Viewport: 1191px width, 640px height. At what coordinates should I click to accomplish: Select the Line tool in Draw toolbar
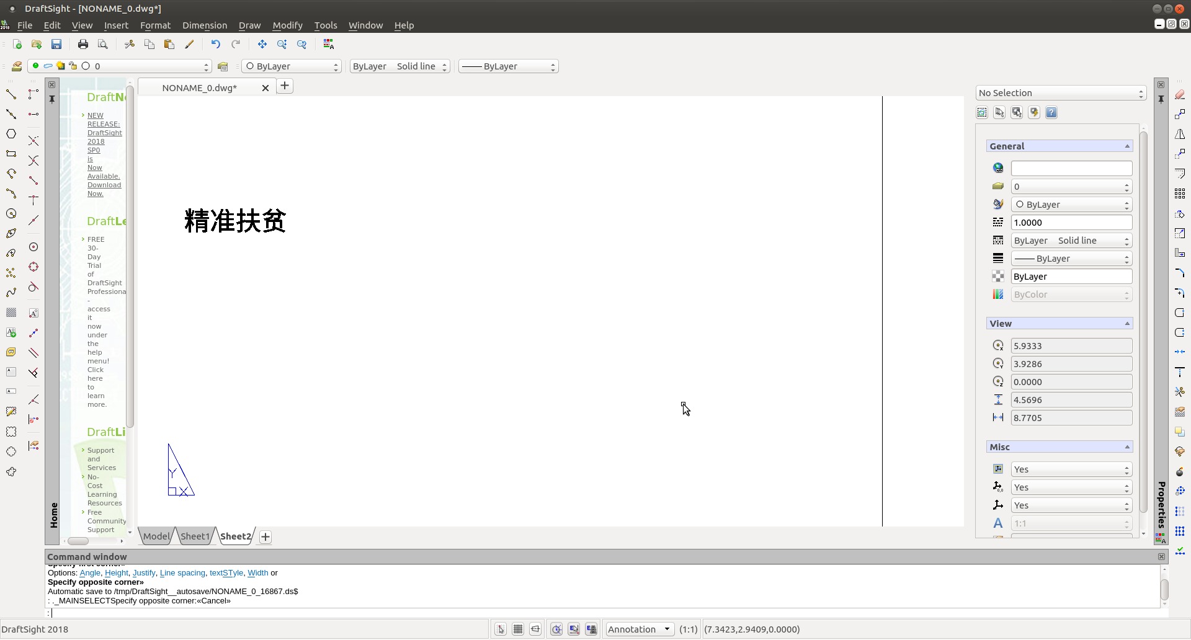click(x=11, y=94)
